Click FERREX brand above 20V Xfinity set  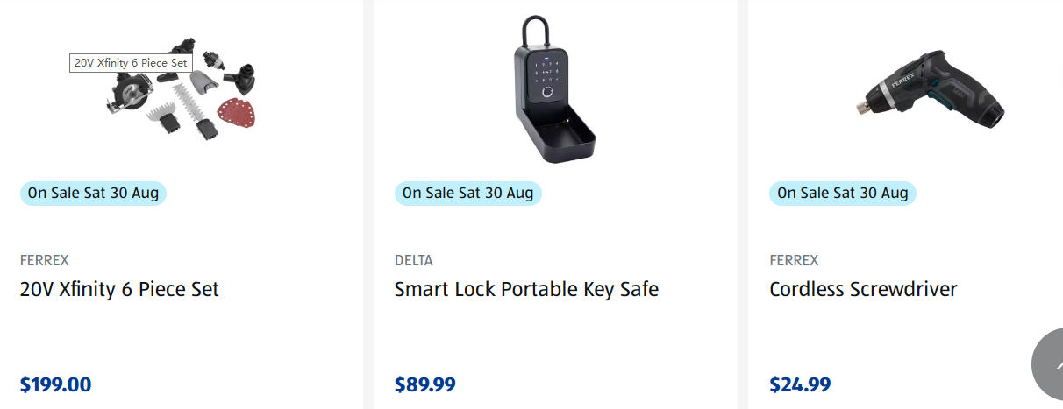45,260
